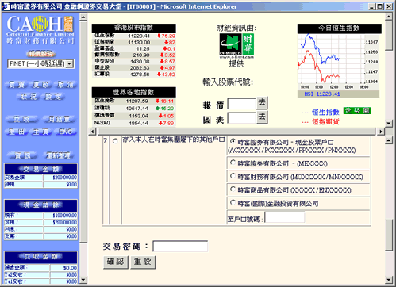The image size is (396, 287).
Task: Open the 更改 order amendment button
Action: click(41, 85)
